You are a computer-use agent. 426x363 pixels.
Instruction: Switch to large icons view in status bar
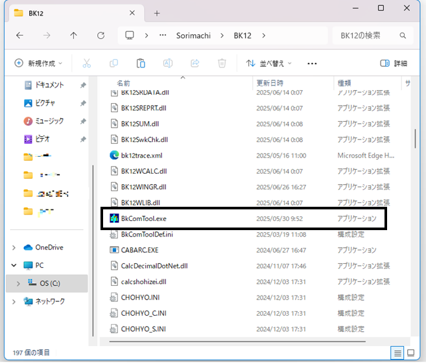pyautogui.click(x=410, y=353)
